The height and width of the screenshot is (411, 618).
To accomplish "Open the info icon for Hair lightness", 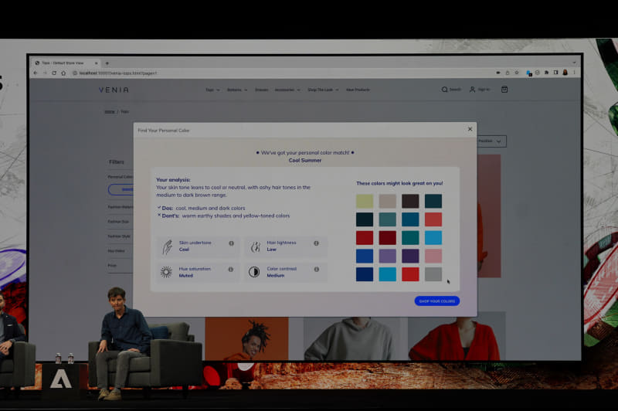I will [x=316, y=243].
